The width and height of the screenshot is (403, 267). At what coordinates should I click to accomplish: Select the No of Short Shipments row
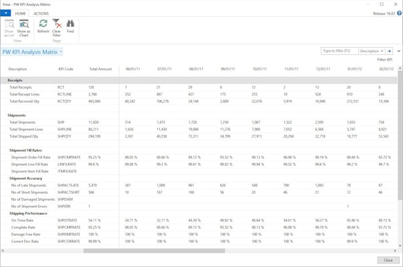click(199, 193)
